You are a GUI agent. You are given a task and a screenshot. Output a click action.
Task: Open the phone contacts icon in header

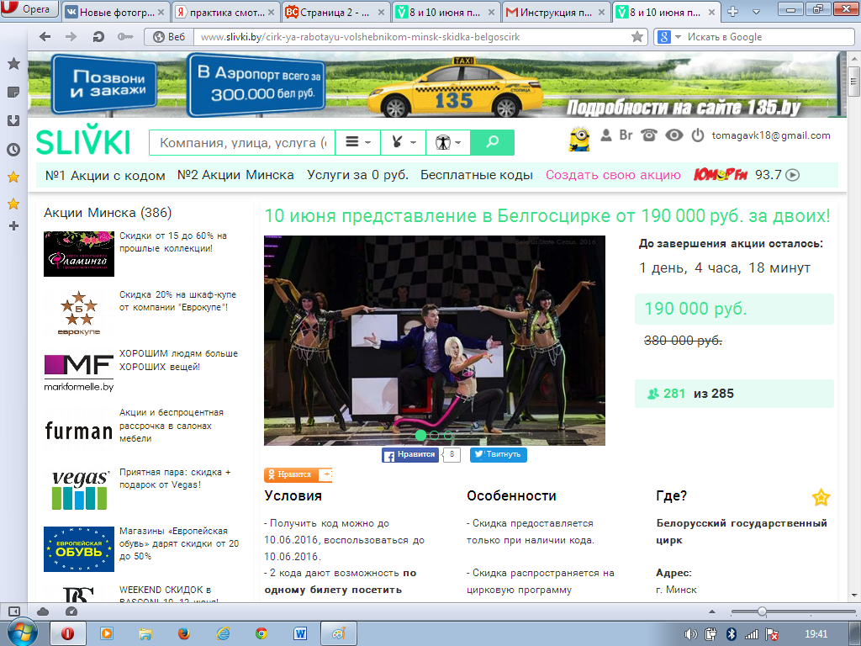[648, 135]
